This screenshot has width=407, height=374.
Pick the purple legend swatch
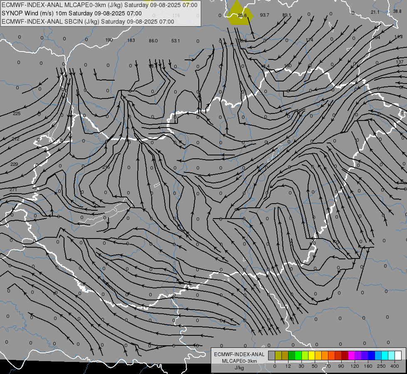[x=358, y=356]
